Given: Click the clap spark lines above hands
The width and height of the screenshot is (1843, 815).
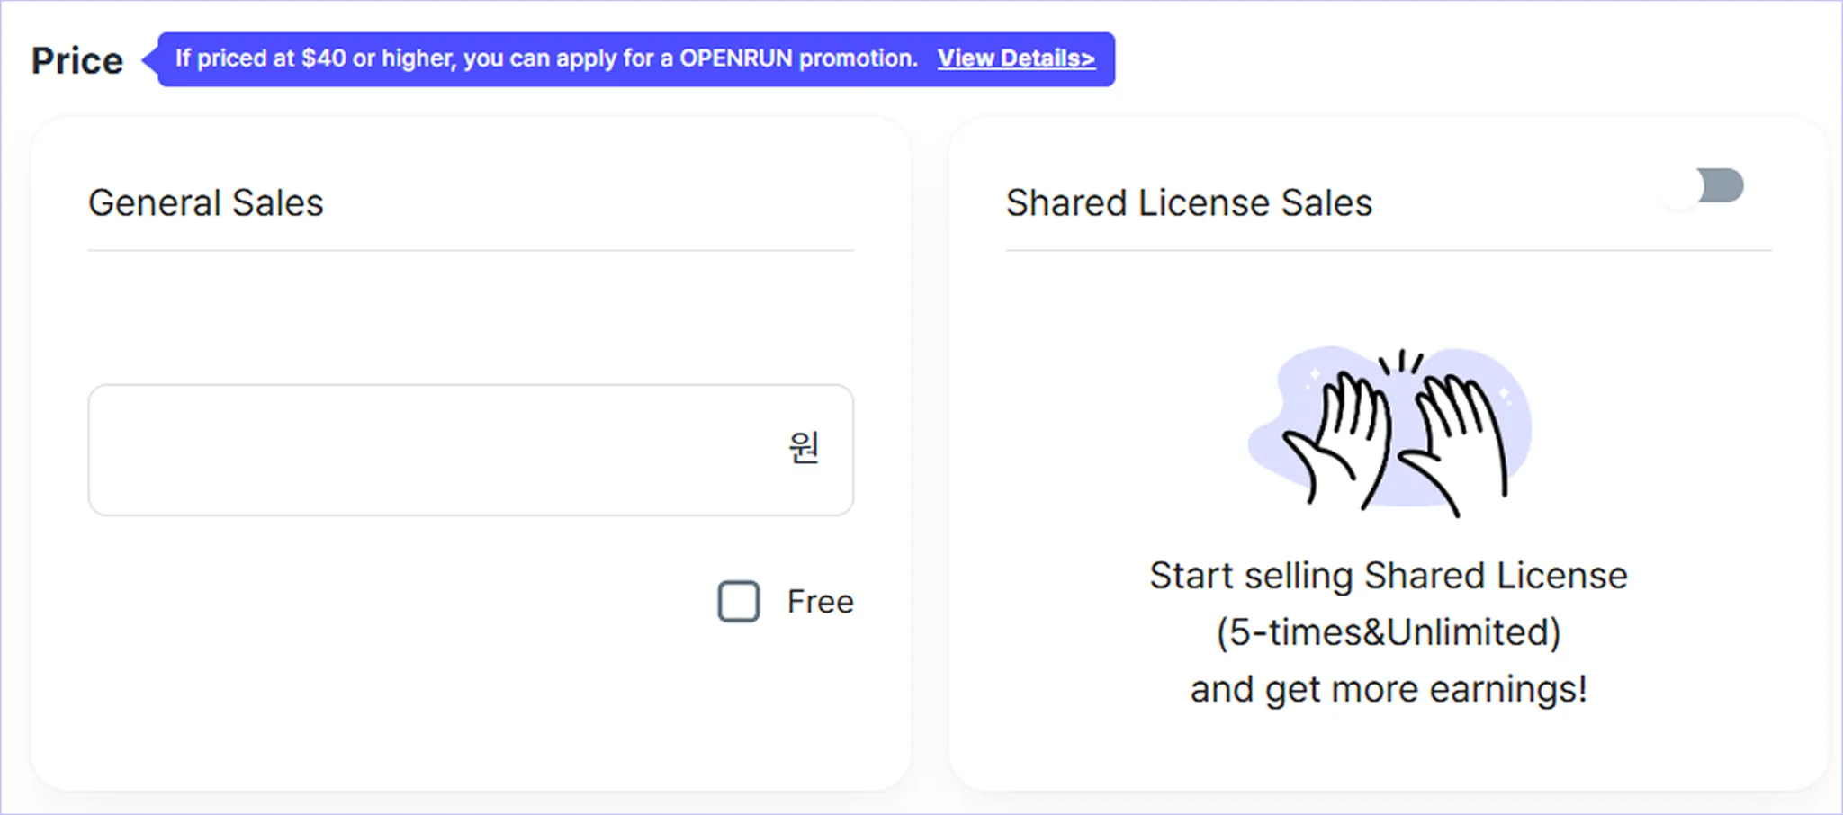Looking at the screenshot, I should click(1401, 362).
